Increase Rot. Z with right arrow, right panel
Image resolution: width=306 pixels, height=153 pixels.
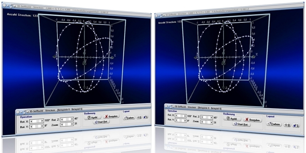(211, 118)
